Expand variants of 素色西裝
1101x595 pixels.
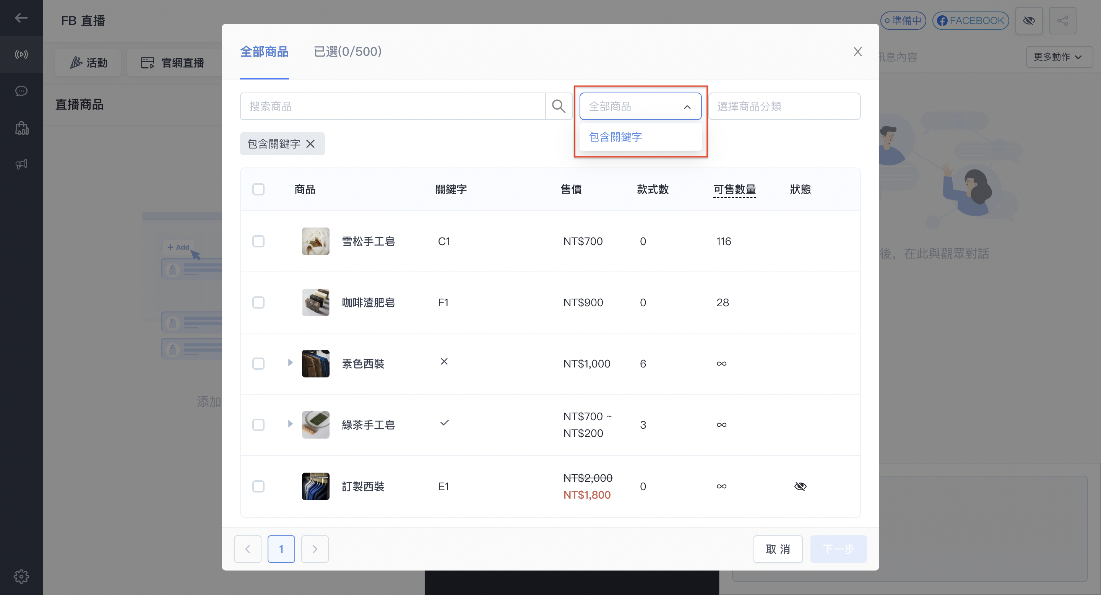pos(290,363)
